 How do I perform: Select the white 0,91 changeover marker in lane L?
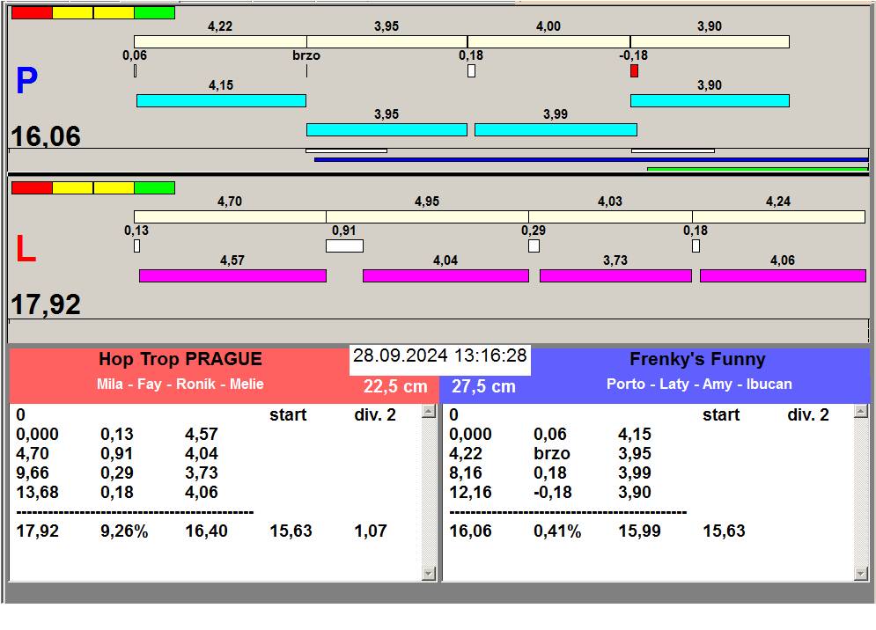(x=344, y=245)
